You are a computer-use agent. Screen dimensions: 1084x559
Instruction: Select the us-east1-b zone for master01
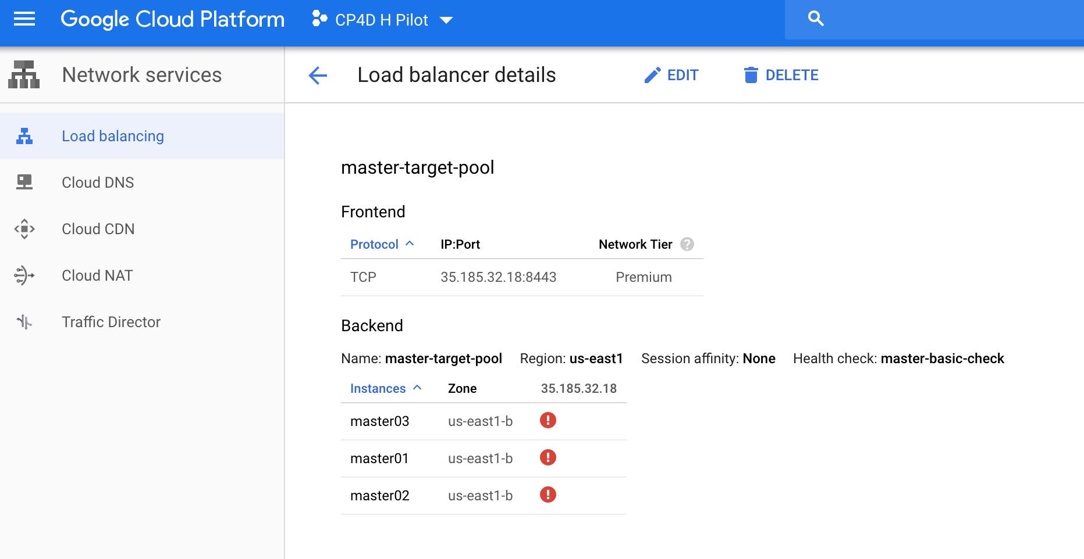[x=480, y=458]
